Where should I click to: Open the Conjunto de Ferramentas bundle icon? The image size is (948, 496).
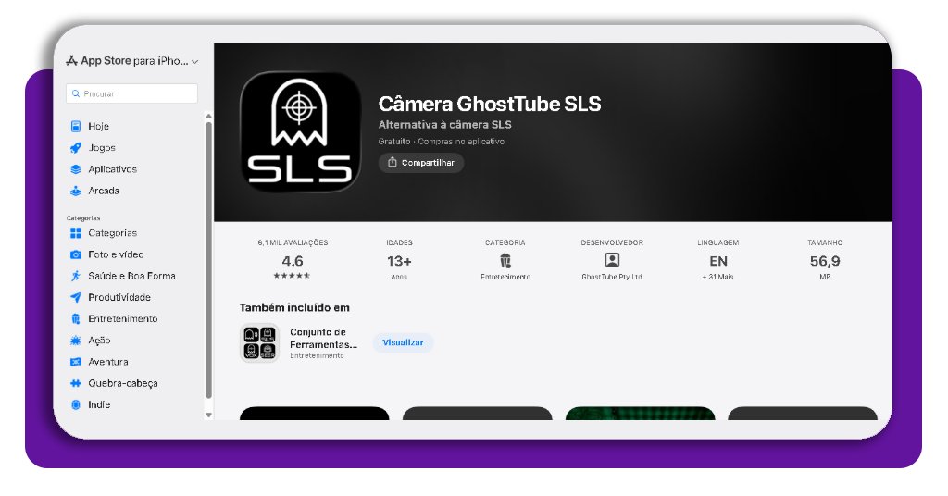[x=259, y=342]
